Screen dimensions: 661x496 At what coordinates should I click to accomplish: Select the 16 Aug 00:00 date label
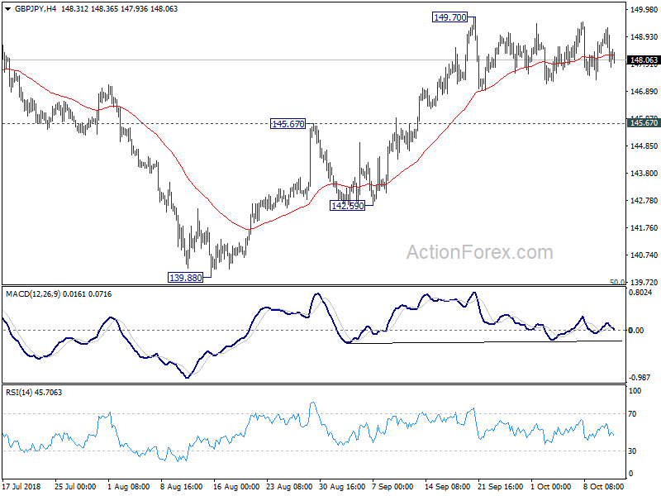(x=236, y=487)
